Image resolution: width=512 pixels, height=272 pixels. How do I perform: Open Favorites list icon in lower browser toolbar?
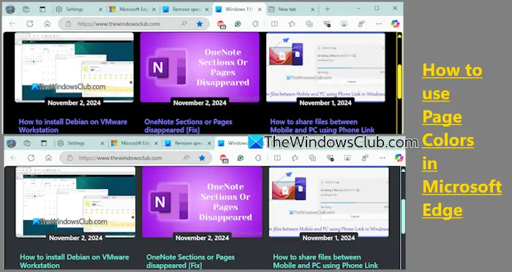[295, 158]
